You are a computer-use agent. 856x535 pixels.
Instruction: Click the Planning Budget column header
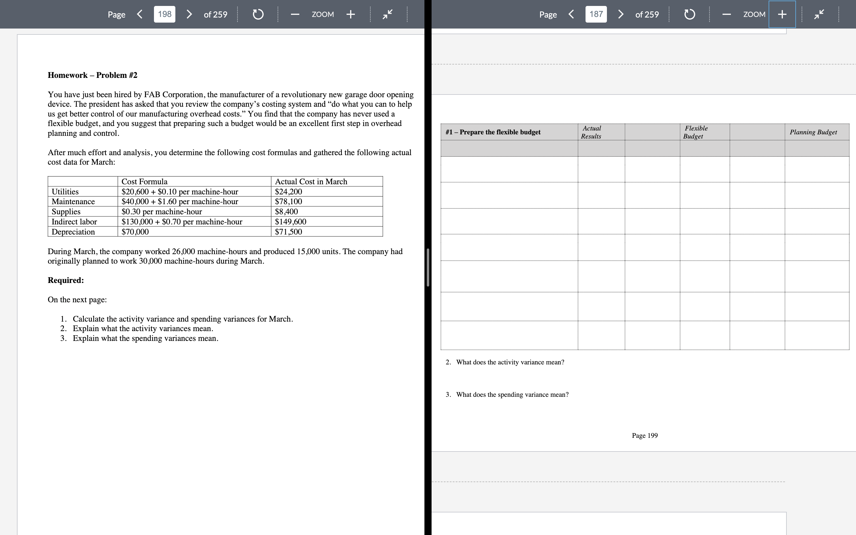click(813, 132)
